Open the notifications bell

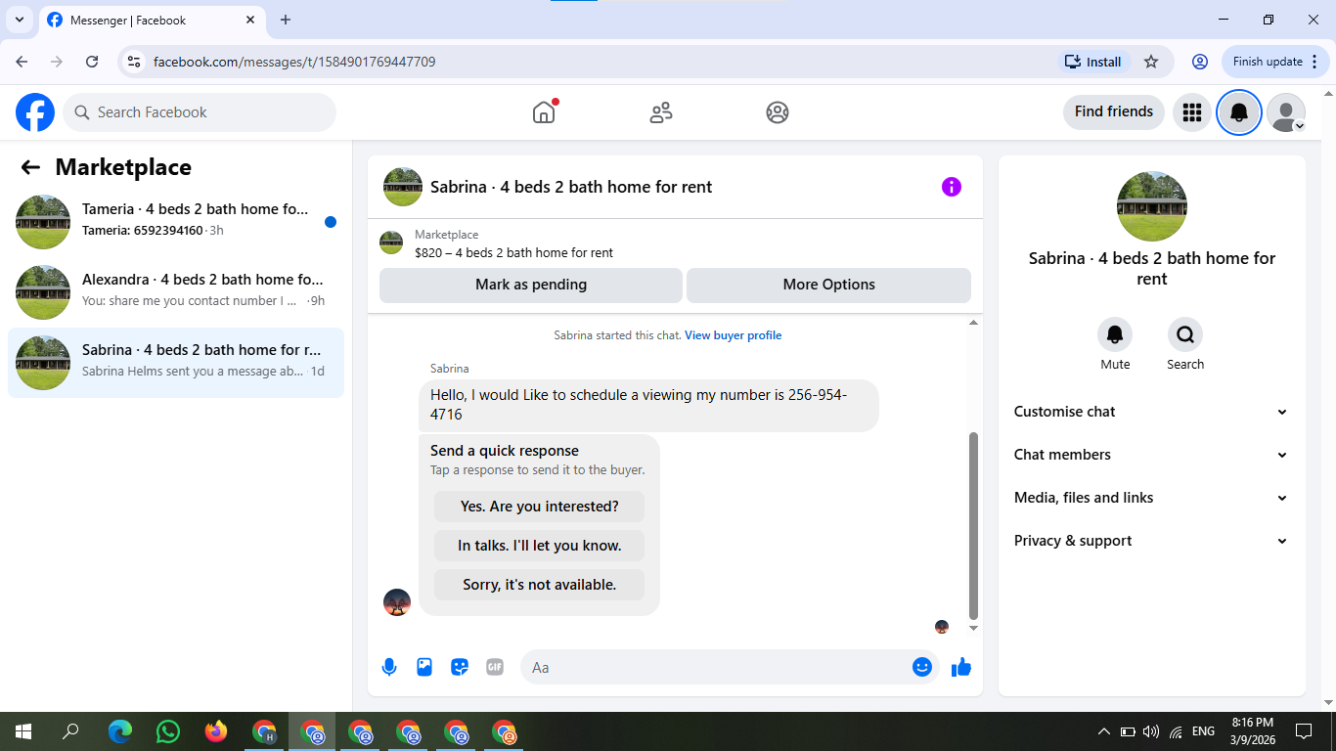coord(1239,112)
